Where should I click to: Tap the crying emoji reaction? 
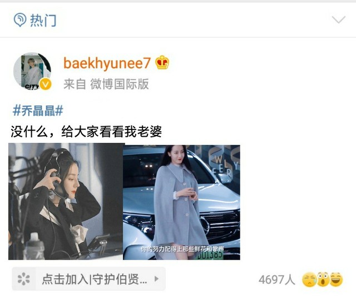tap(309, 280)
